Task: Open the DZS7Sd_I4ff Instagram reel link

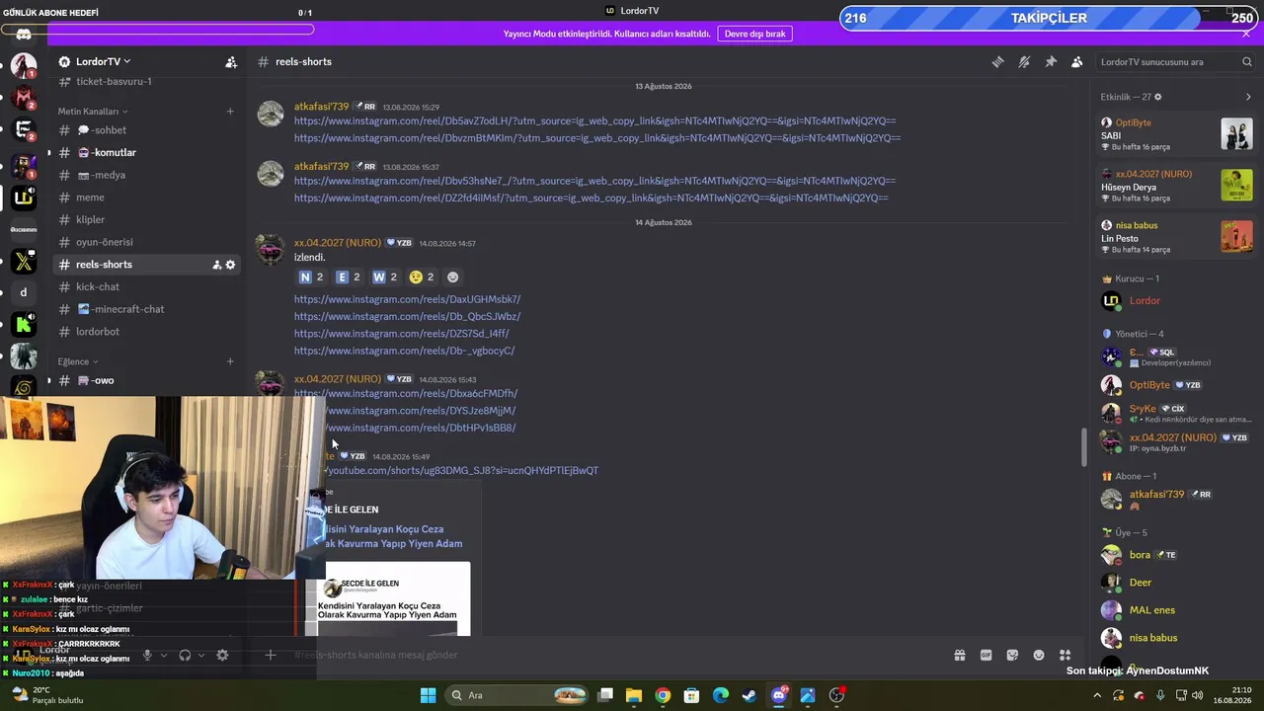Action: [402, 334]
